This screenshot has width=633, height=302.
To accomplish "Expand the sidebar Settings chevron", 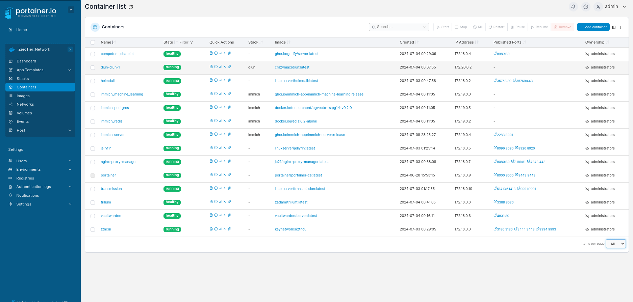I will tap(70, 204).
